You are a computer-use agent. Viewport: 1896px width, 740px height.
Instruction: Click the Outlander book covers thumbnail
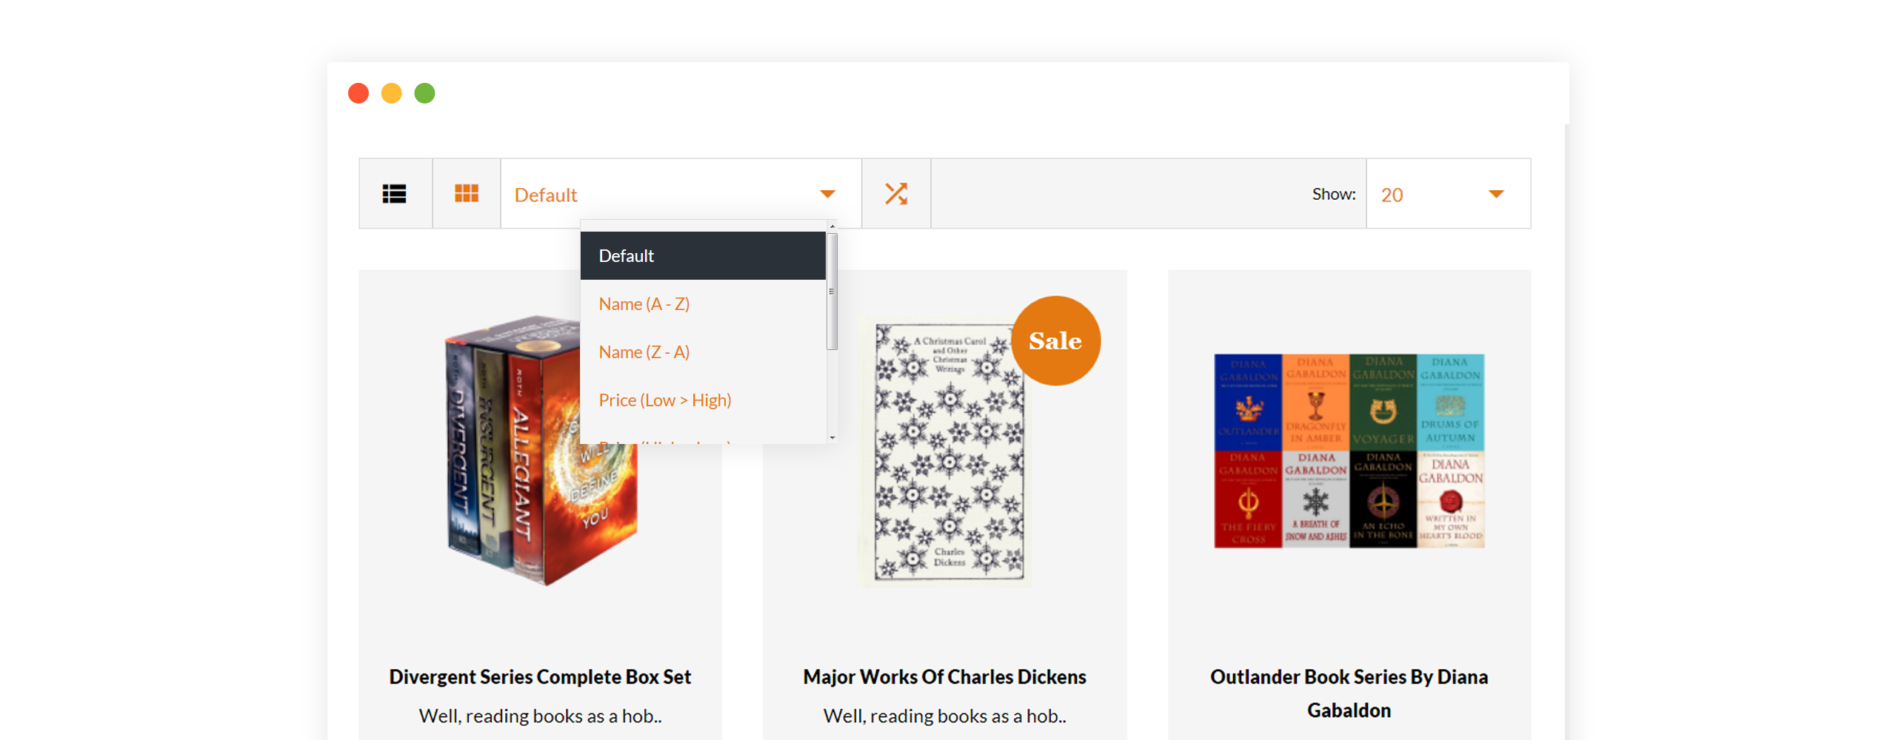(1349, 451)
